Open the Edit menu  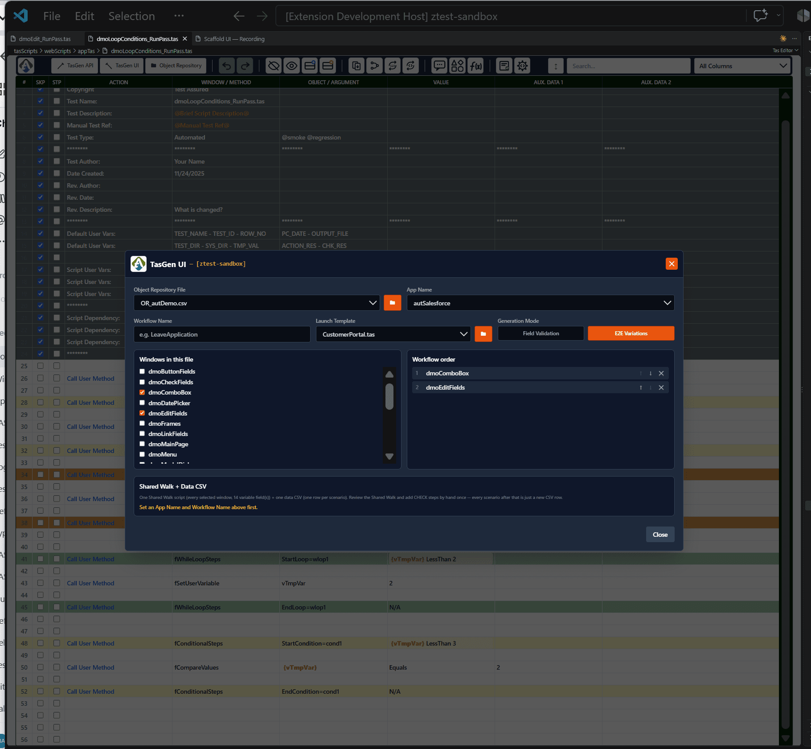coord(84,16)
